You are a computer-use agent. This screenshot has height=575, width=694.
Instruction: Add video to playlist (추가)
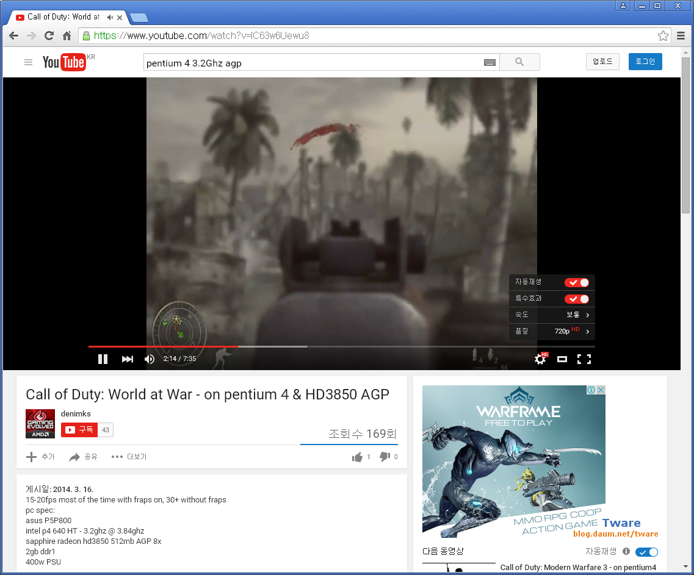click(40, 457)
